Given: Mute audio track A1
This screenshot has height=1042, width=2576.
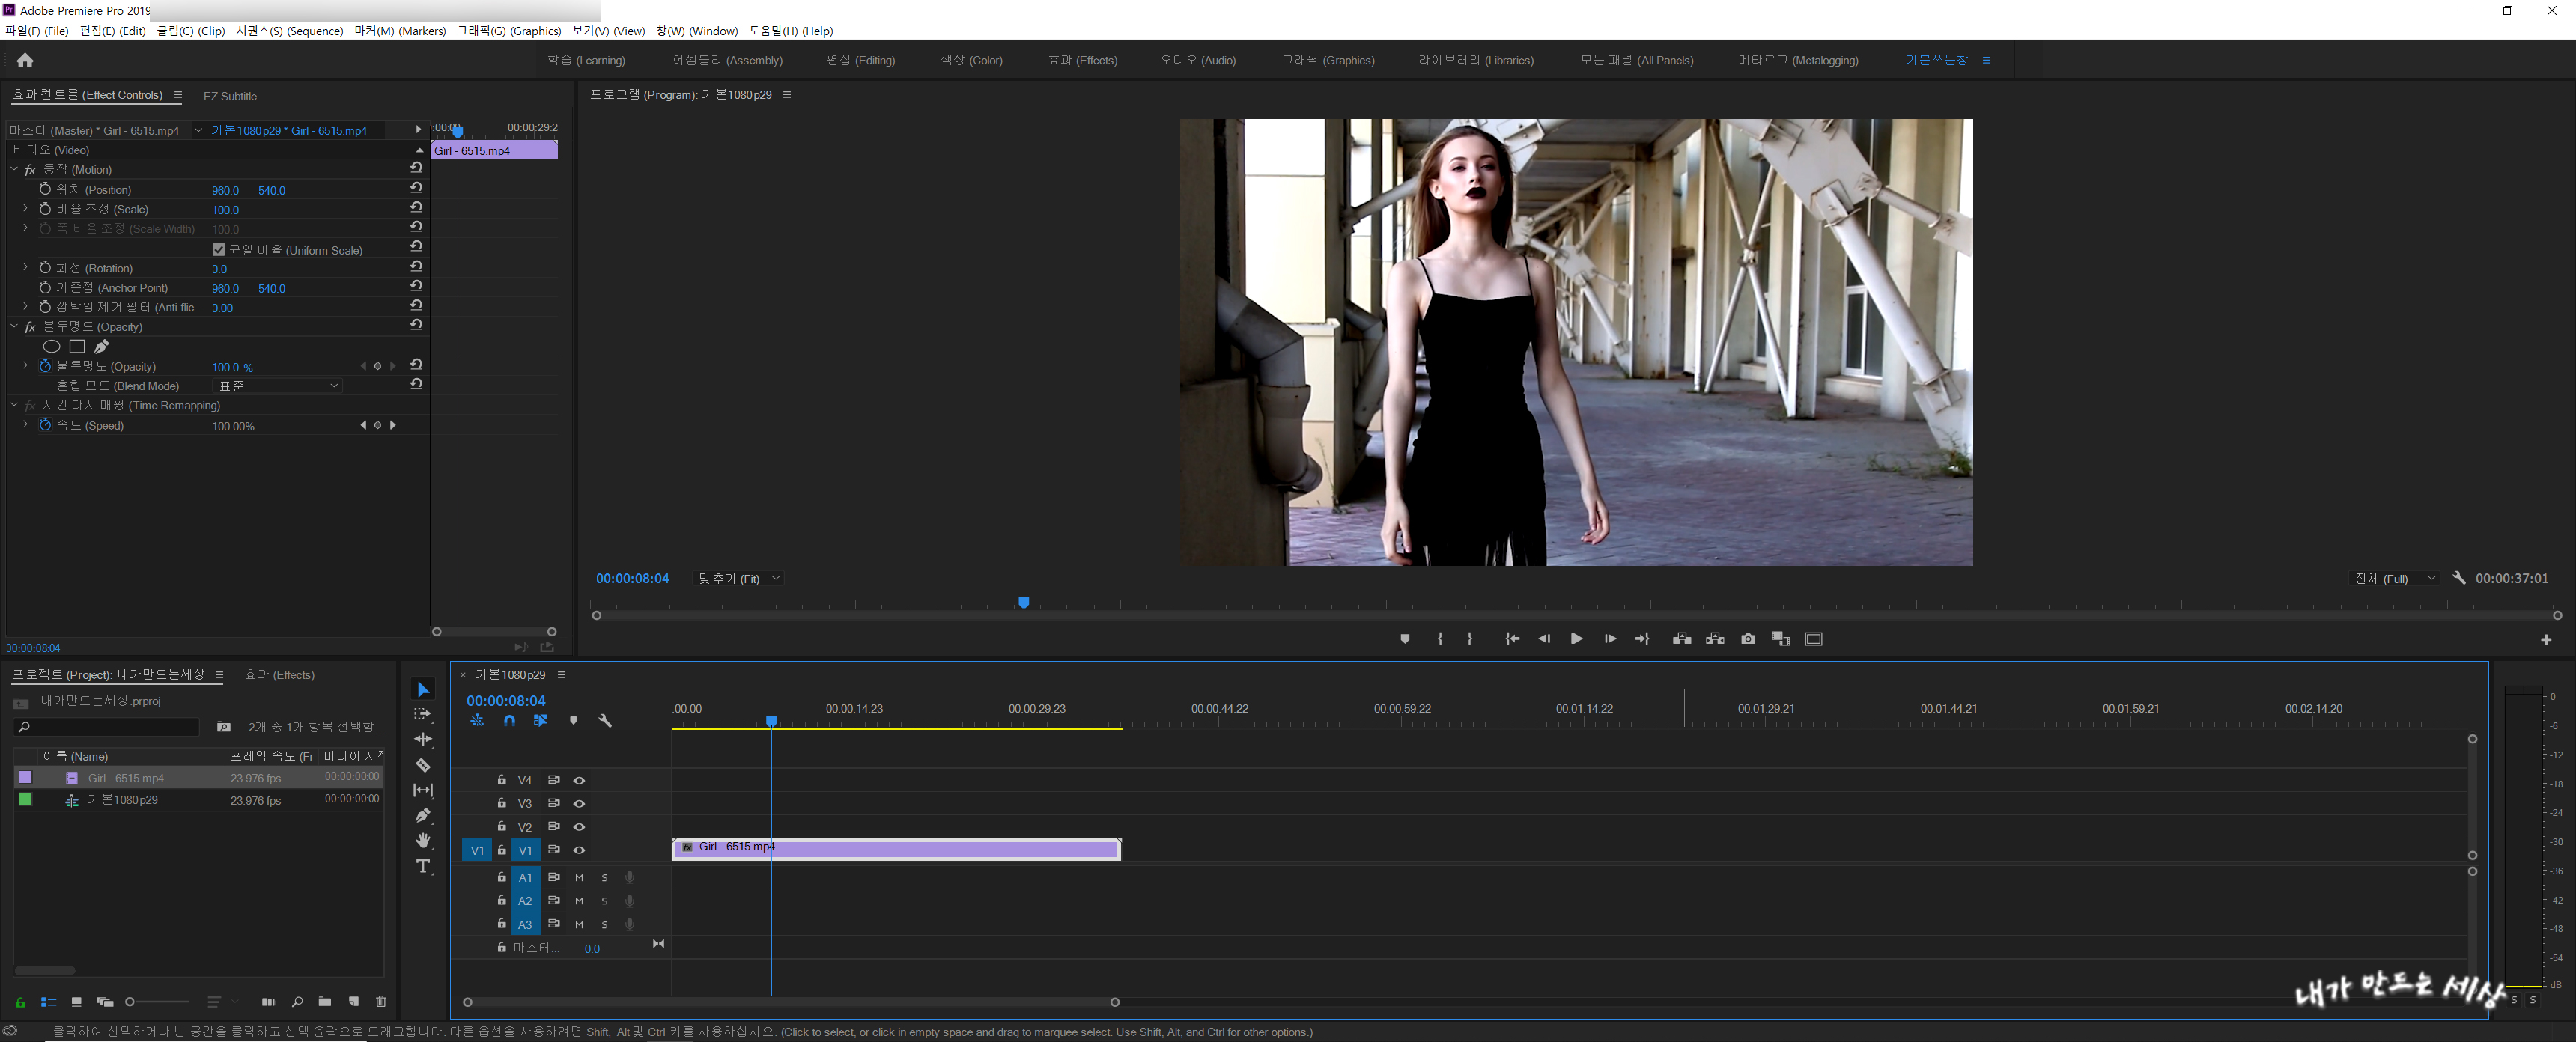Looking at the screenshot, I should (579, 877).
